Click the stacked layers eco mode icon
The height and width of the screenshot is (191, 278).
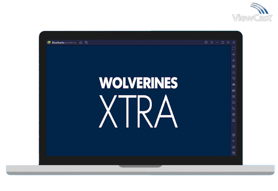tap(234, 114)
